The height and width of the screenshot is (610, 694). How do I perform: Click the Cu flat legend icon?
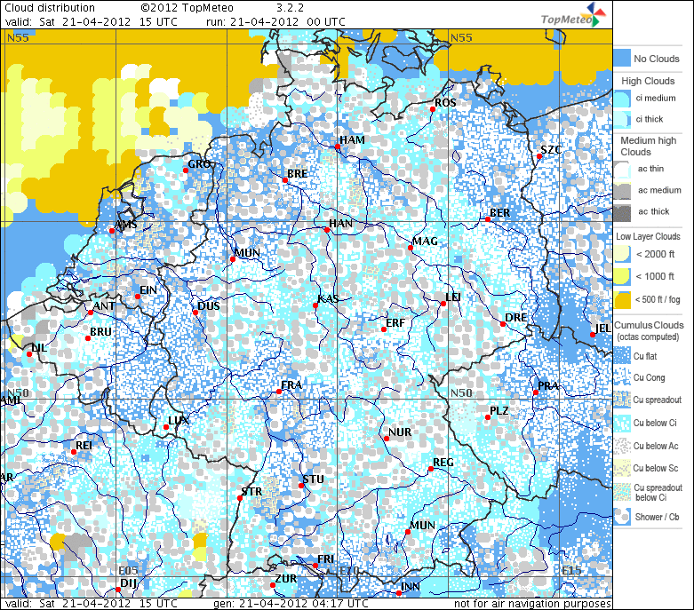point(622,355)
